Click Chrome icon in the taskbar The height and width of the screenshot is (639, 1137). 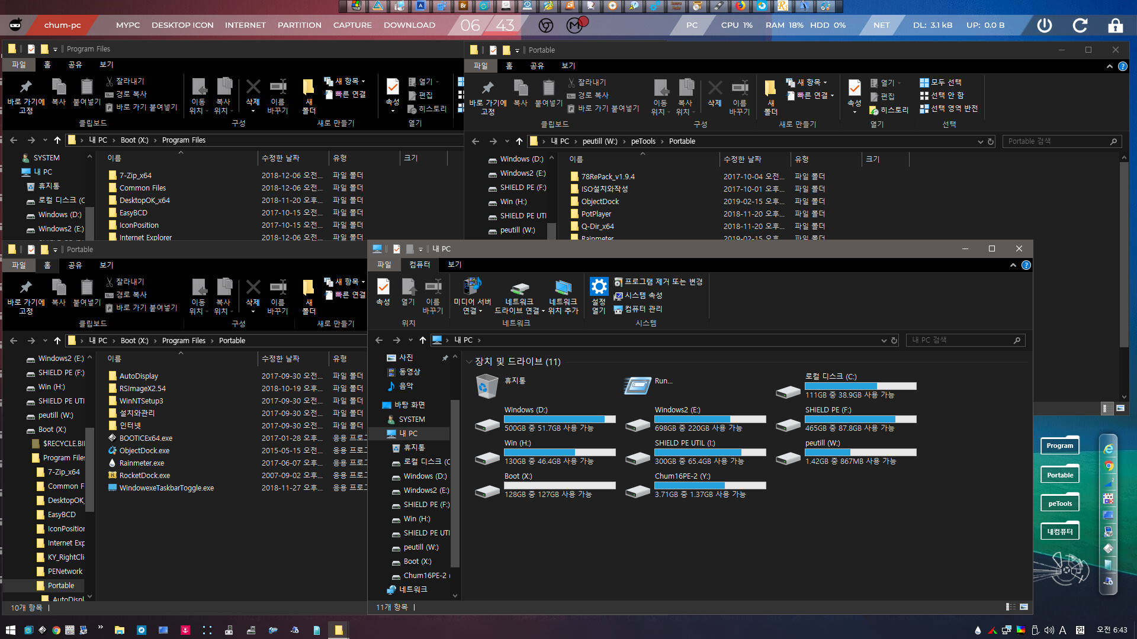point(56,630)
